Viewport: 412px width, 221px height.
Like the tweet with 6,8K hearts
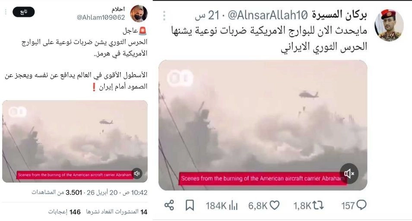coord(275,205)
